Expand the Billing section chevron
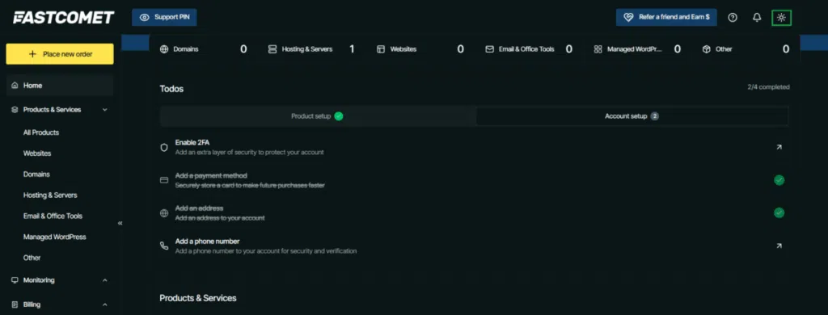 (104, 304)
